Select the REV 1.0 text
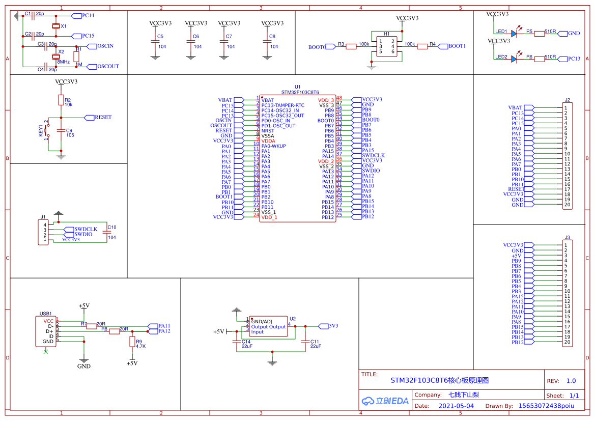This screenshot has height=421, width=595. (571, 380)
